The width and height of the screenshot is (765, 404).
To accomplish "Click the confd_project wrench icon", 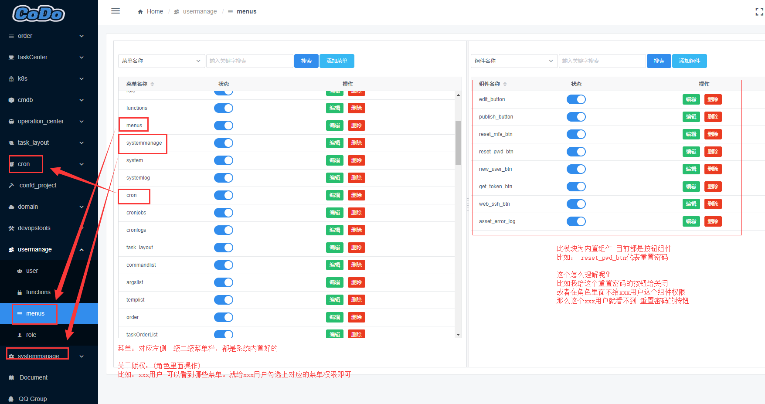I will pyautogui.click(x=11, y=186).
